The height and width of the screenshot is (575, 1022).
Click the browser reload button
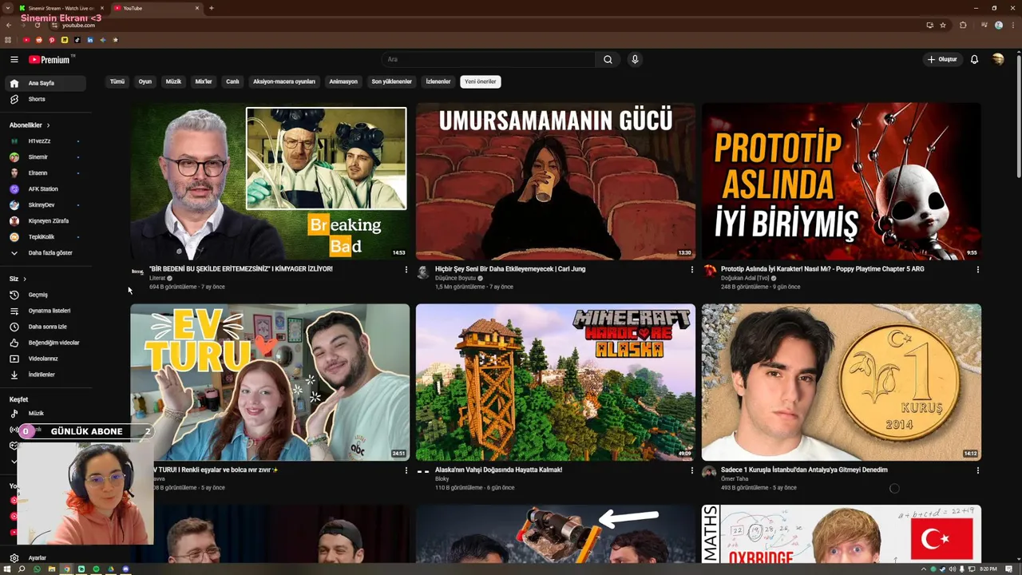37,25
